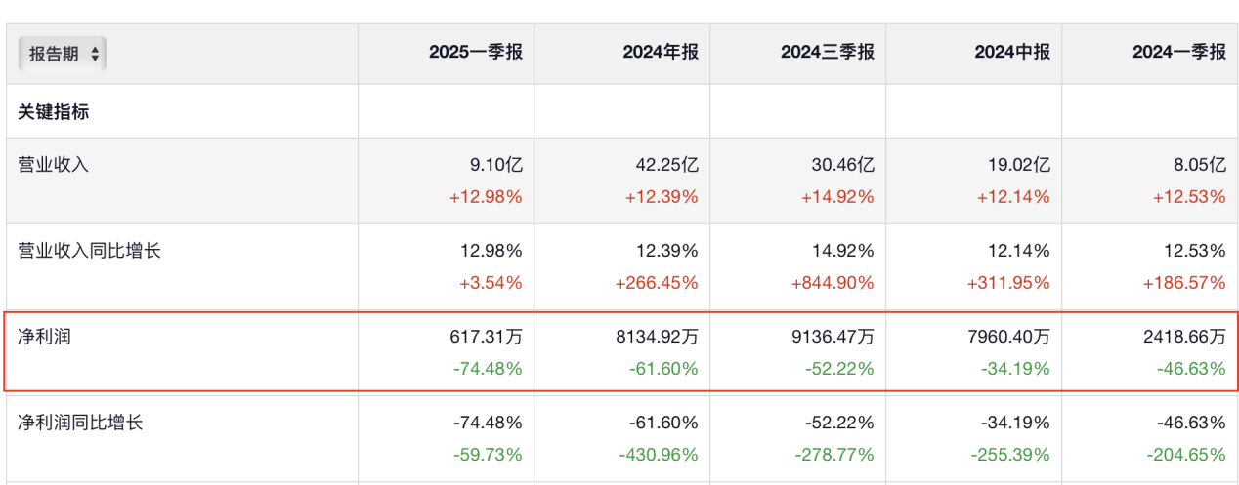Click the 2024三季报 column header
The height and width of the screenshot is (485, 1239).
[827, 53]
